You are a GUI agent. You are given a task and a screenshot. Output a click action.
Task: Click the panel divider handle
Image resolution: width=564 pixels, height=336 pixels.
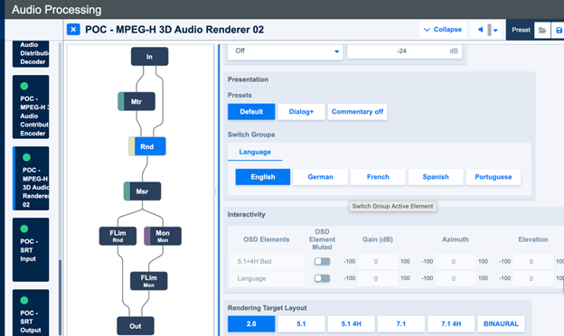(216, 191)
